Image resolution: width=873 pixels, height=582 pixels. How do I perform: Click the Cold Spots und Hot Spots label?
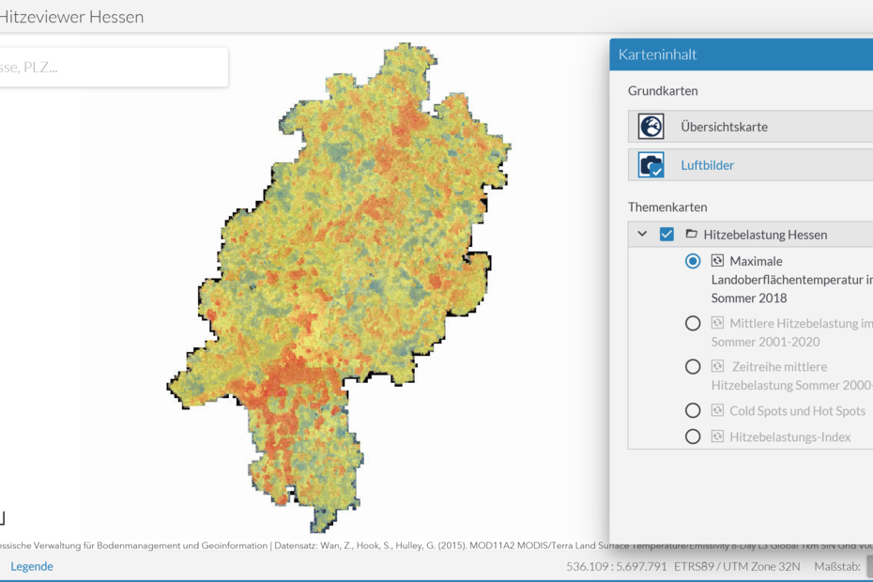797,411
